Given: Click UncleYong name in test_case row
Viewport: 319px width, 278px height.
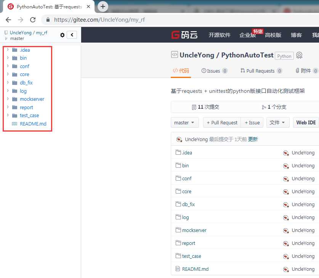Looking at the screenshot, I should pos(303,256).
